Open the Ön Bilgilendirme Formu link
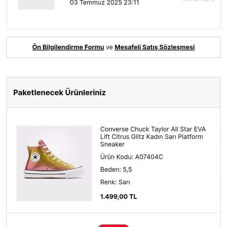Screen dimensions: 227x227 tap(68, 47)
